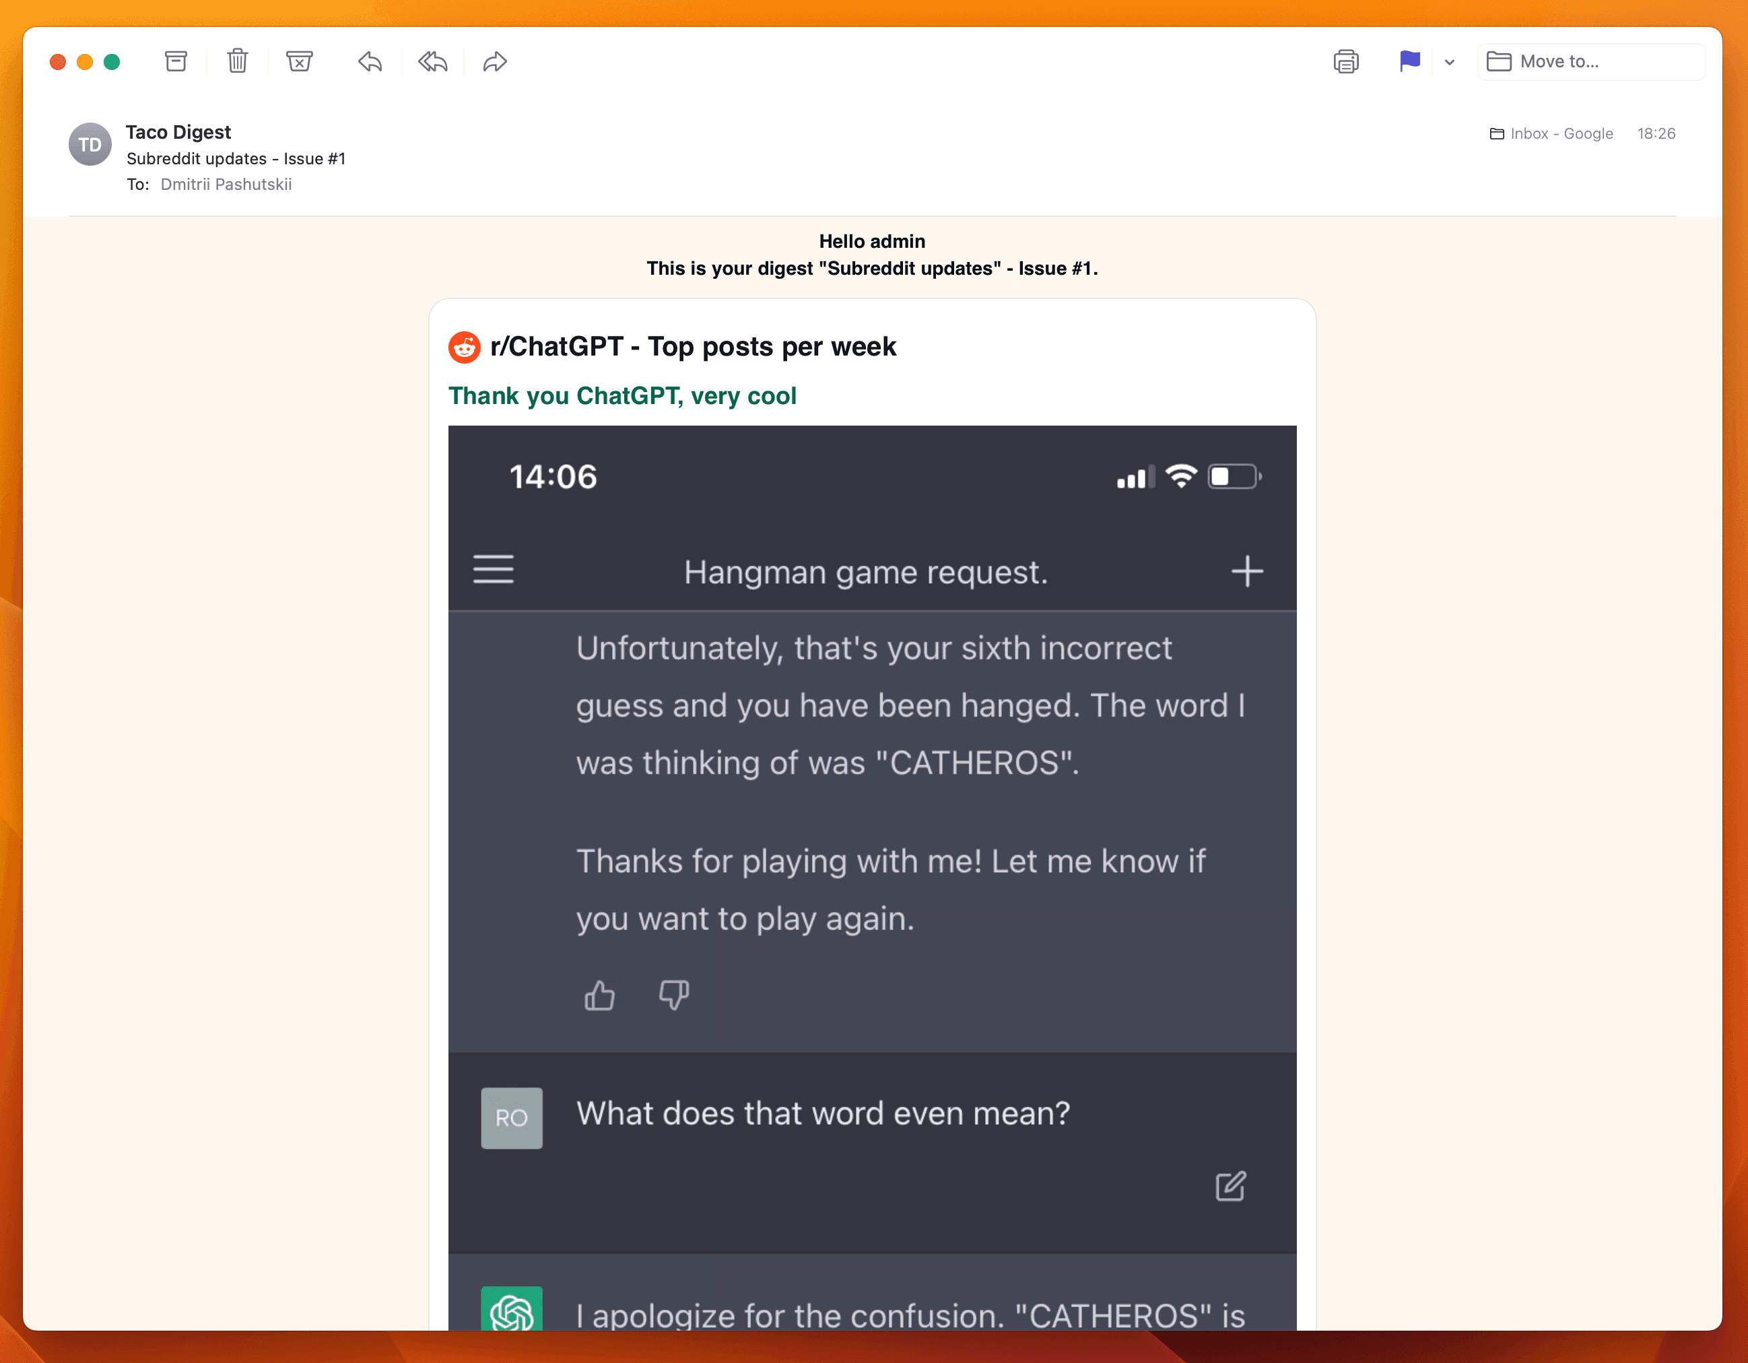Click the Hello admin greeting text

click(x=873, y=242)
